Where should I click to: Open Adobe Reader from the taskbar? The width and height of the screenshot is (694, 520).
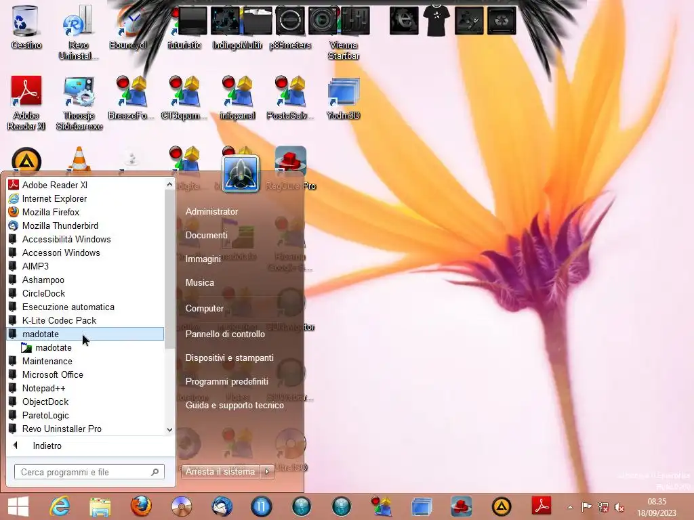tap(542, 506)
